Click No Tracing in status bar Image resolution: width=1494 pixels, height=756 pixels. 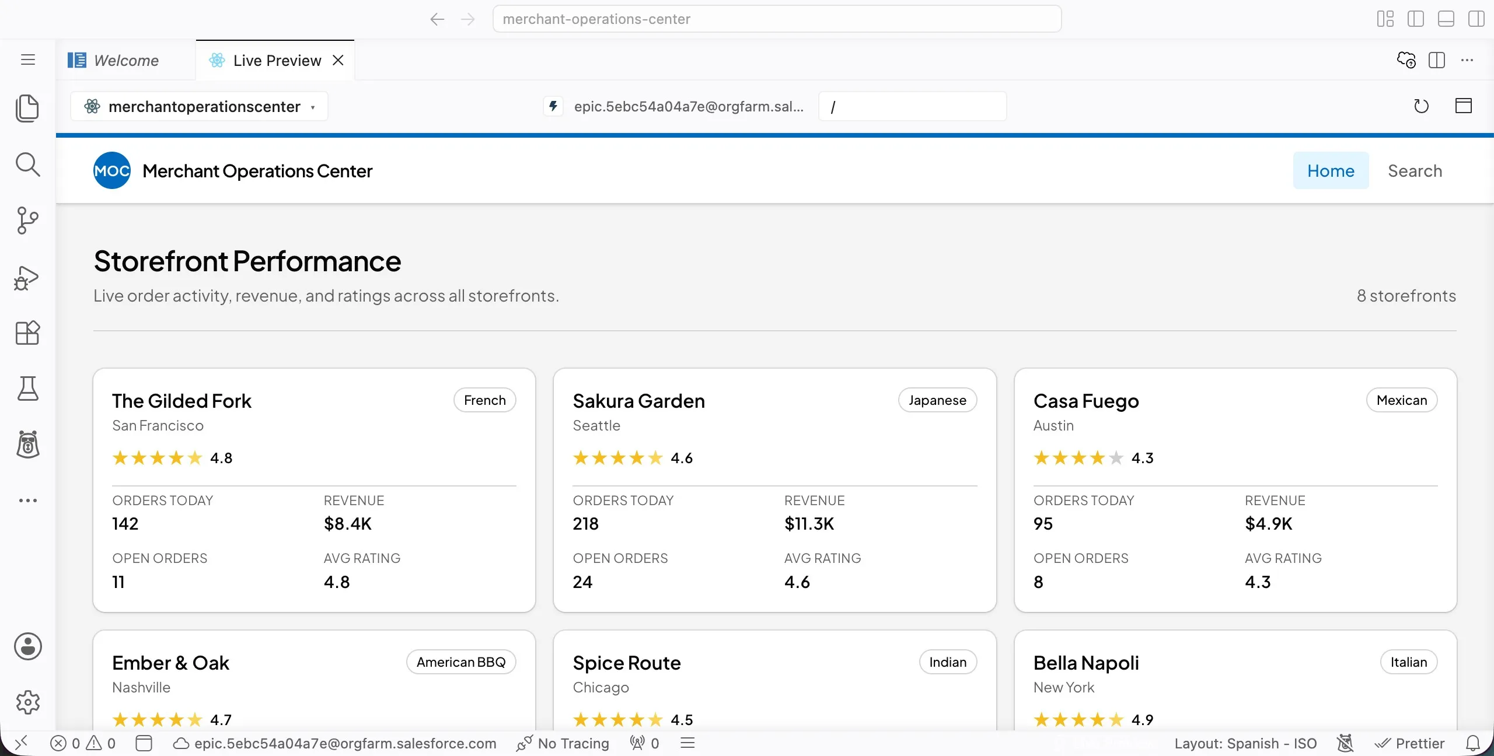(x=563, y=743)
